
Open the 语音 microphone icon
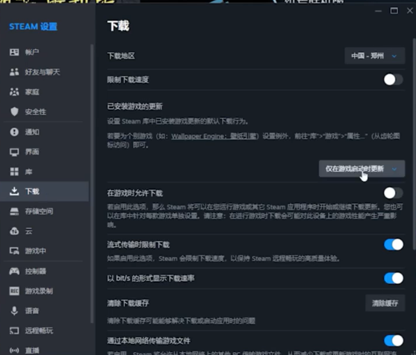tap(15, 311)
